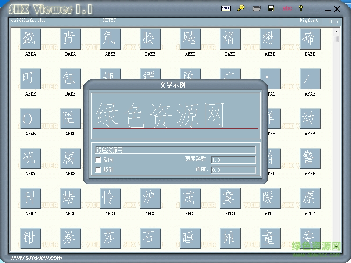
Task: Select the O glyph labeled AFA6
Action: [x=30, y=118]
